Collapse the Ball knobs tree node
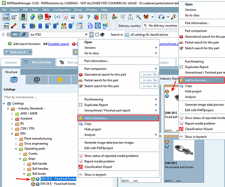 (24, 174)
